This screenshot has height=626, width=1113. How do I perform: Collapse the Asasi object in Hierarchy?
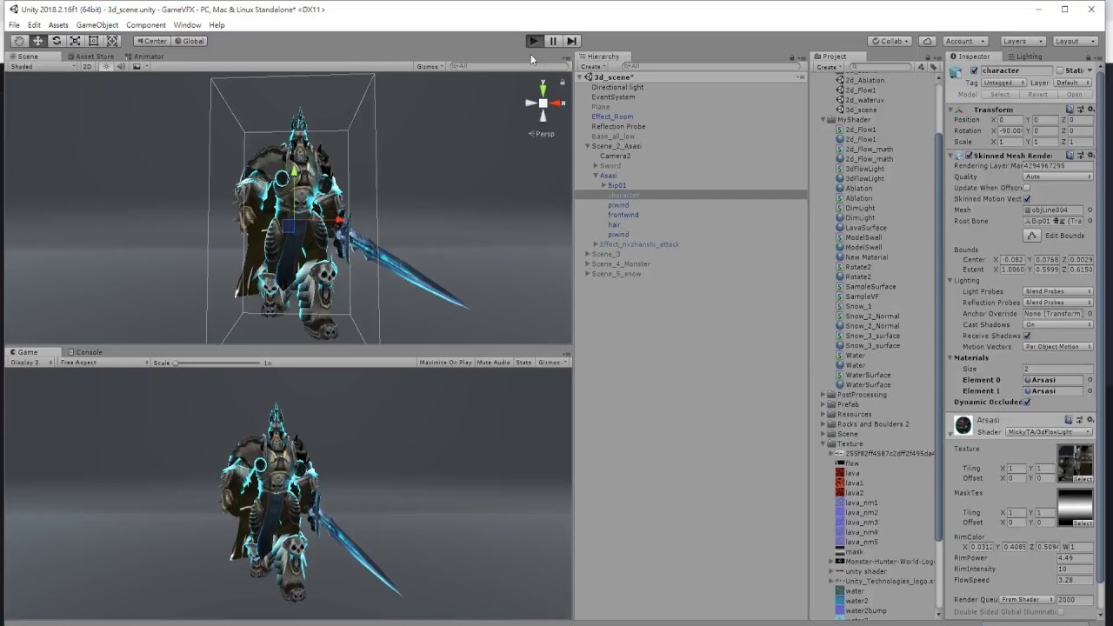coord(596,176)
